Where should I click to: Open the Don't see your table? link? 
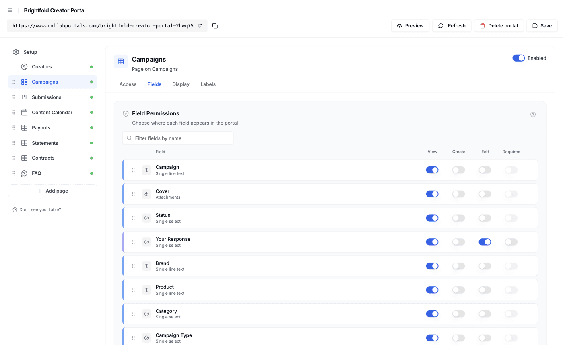[37, 209]
